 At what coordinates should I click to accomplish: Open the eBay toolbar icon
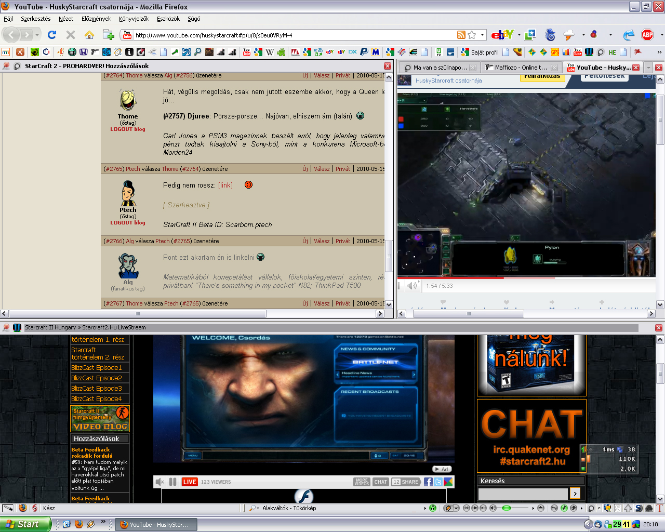502,35
